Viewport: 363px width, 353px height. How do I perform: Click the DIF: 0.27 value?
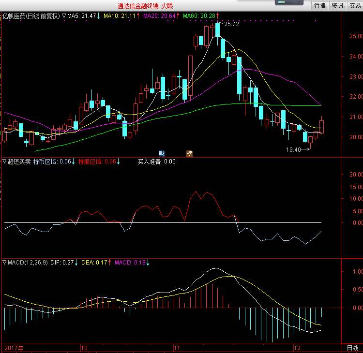(x=62, y=262)
